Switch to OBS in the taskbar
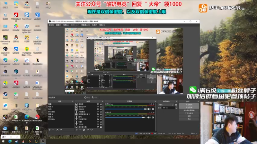The width and height of the screenshot is (257, 144). pyautogui.click(x=43, y=141)
